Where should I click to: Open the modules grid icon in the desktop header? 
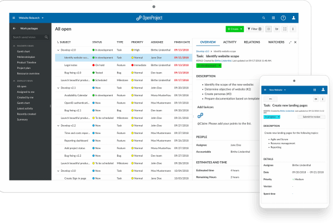pos(273,18)
